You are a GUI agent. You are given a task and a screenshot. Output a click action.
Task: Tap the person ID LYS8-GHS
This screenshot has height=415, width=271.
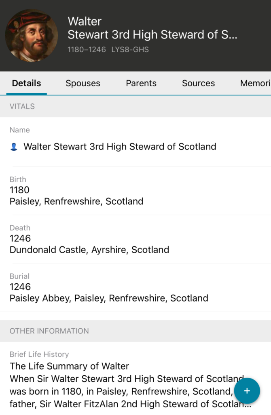coord(130,50)
